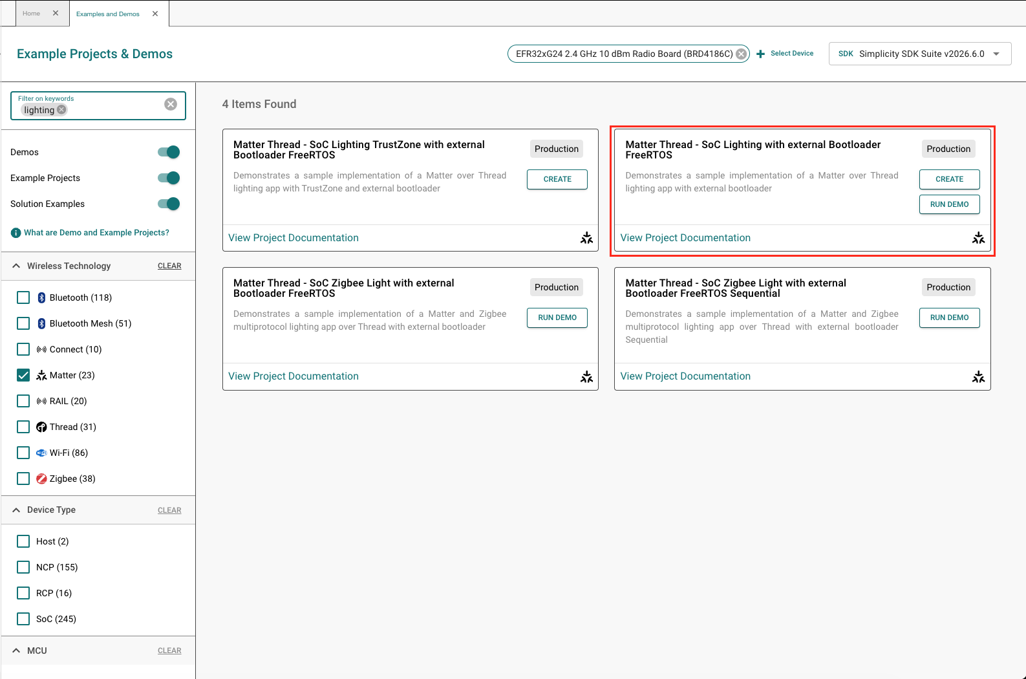Screen dimensions: 1026x679
Task: Check the Bluetooth Mesh (51) checkbox
Action: (23, 323)
